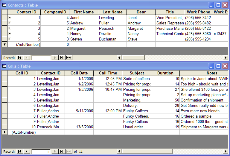Go to last record in Contacts navigator
The image size is (230, 156).
(62, 58)
